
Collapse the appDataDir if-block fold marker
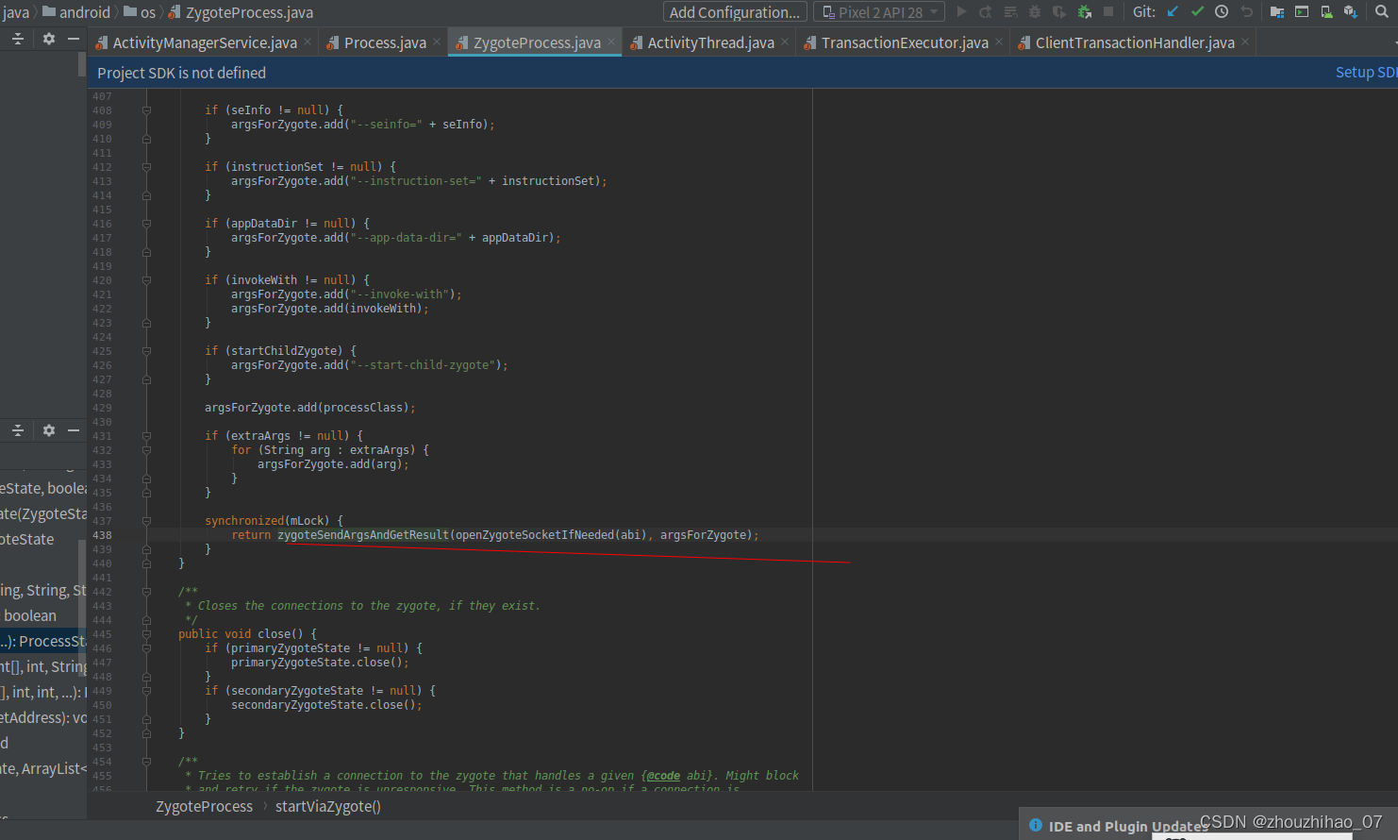coord(146,224)
